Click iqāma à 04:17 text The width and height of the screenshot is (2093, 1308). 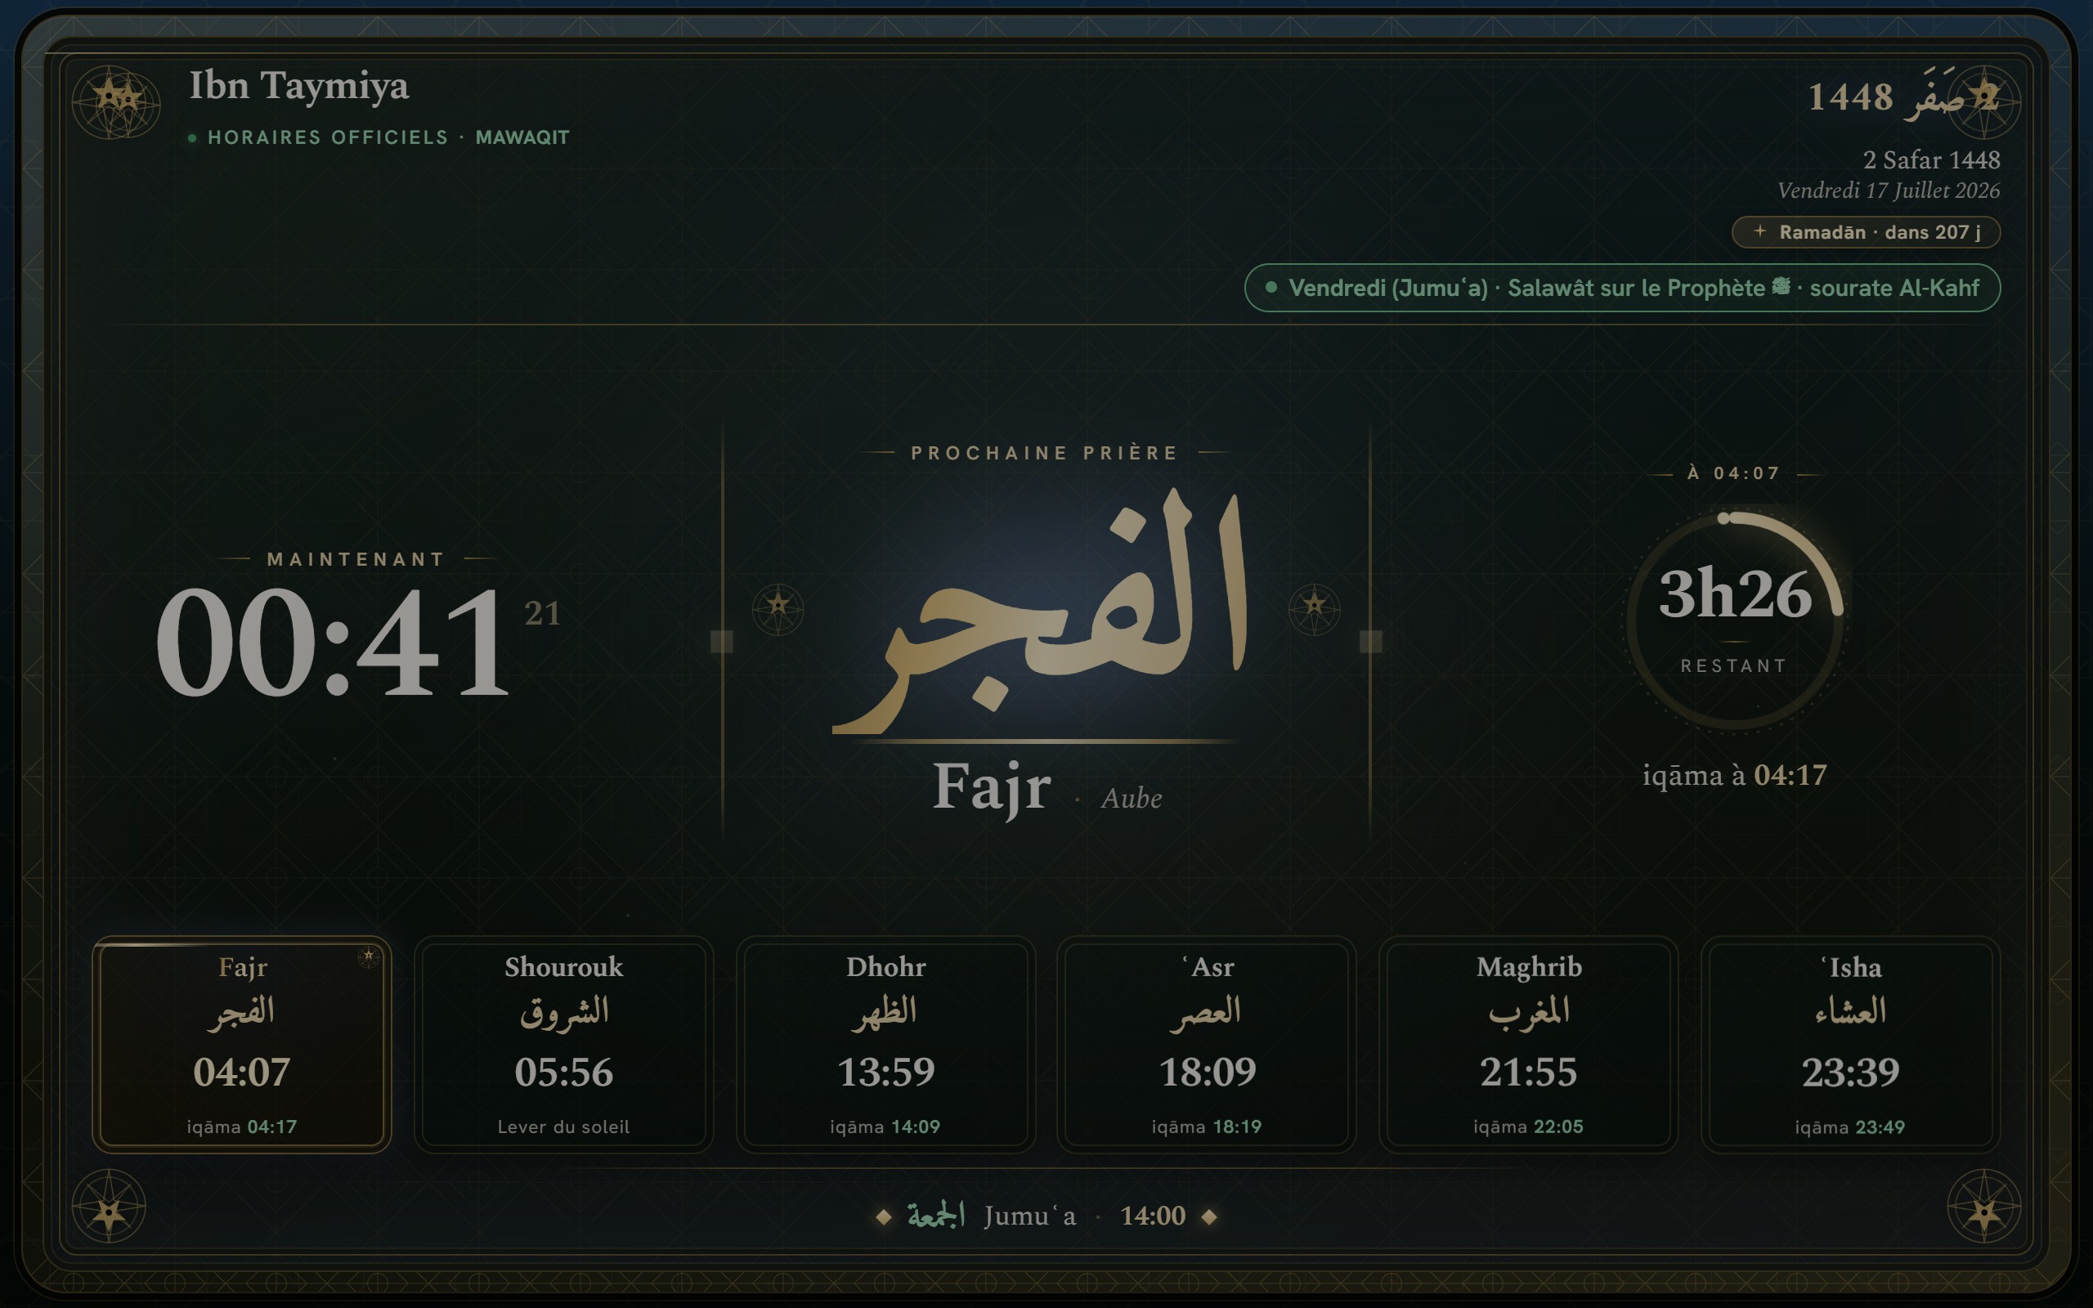click(x=1734, y=775)
